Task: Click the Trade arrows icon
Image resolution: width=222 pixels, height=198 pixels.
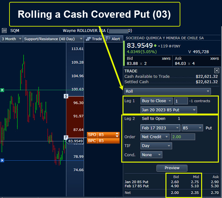Action: 88,39
